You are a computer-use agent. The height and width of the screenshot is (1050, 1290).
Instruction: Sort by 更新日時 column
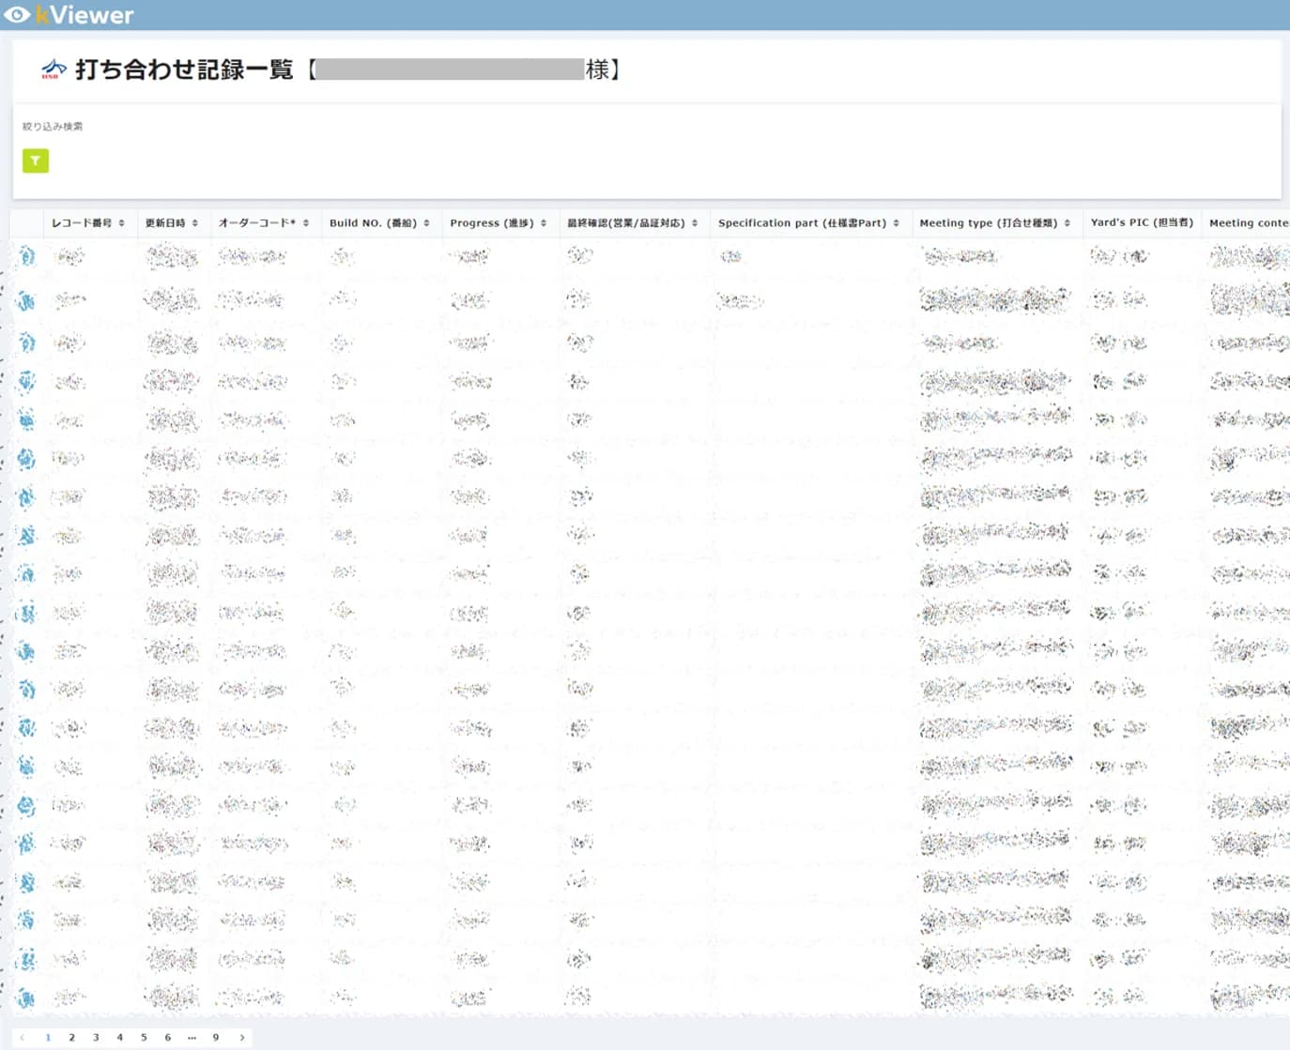(x=171, y=223)
